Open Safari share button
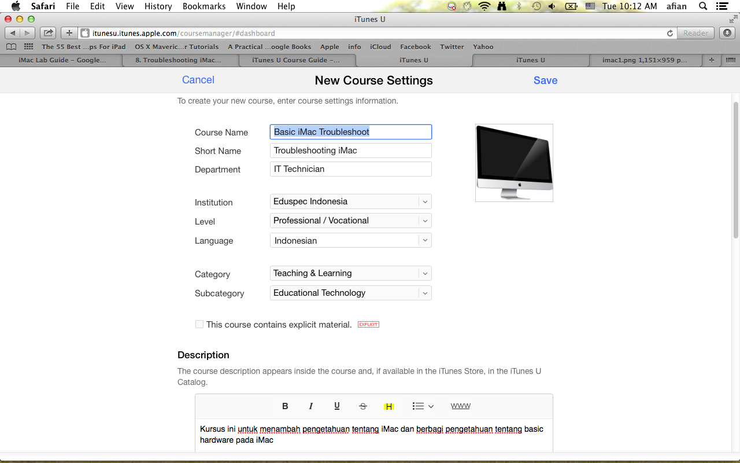 pos(49,33)
